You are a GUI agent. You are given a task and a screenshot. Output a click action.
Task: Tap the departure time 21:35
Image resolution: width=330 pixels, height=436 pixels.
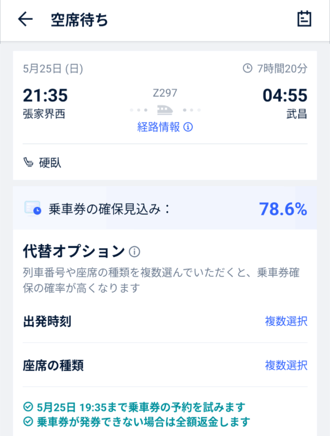pos(45,95)
